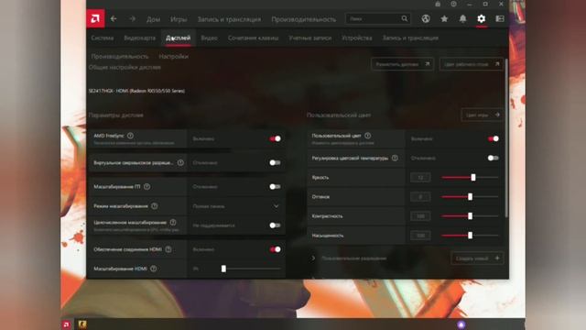Viewport: 586px width, 330px height.
Task: Show help for AMD FreeSync
Action: (130, 136)
